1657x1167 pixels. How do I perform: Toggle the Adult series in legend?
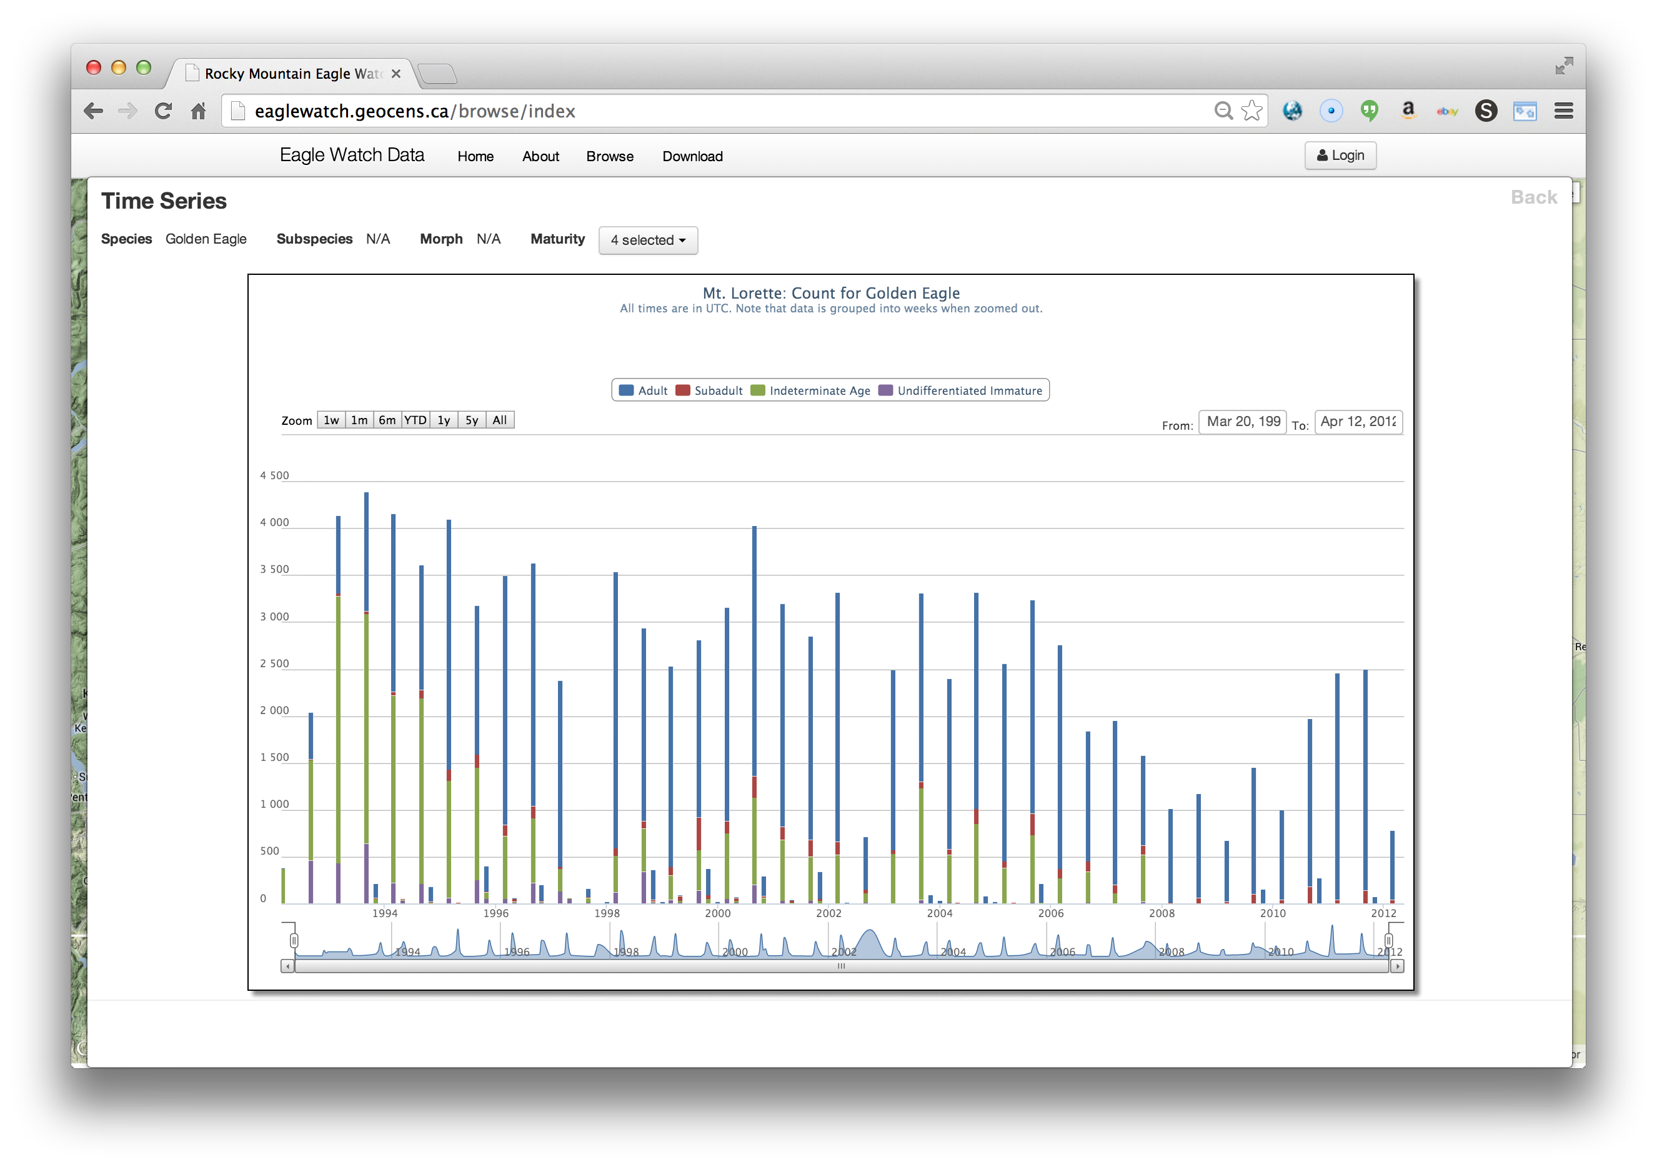click(644, 390)
